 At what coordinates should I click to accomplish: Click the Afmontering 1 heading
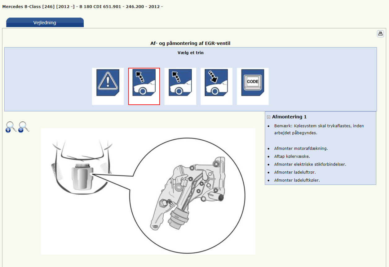pyautogui.click(x=289, y=117)
